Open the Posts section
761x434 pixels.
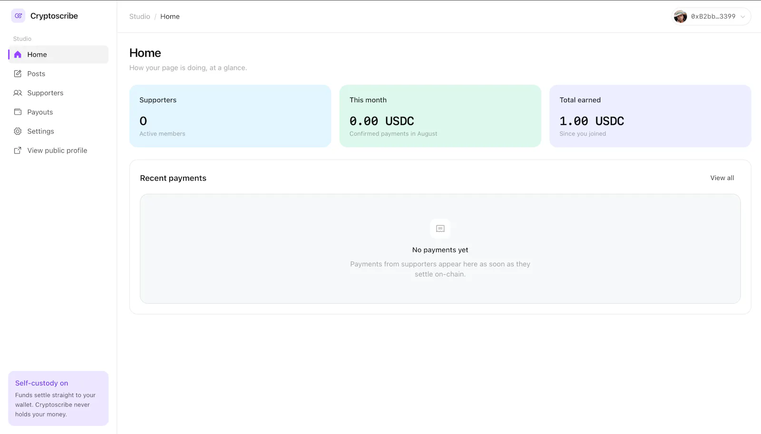59,74
